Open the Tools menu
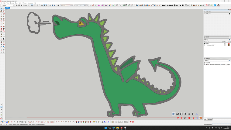 coord(20,3)
